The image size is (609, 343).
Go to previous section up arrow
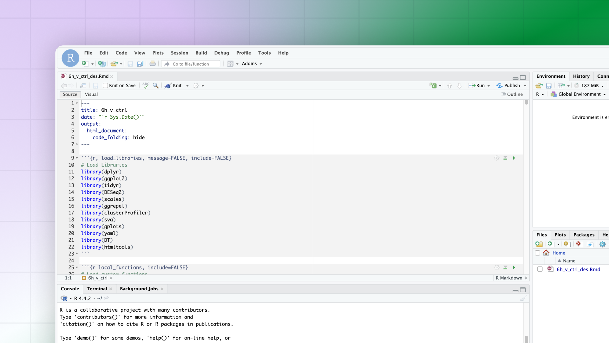tap(449, 86)
